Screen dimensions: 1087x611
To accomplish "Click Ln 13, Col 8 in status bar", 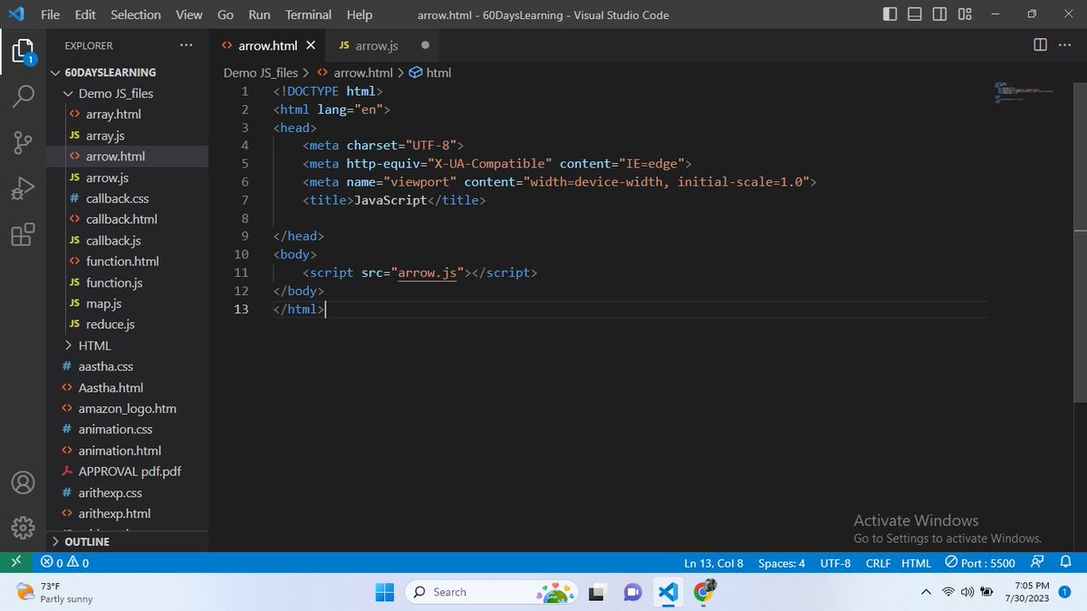I will tap(714, 562).
